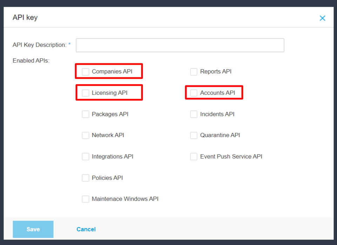Enable Maintenace Windows API checkbox

pyautogui.click(x=86, y=199)
